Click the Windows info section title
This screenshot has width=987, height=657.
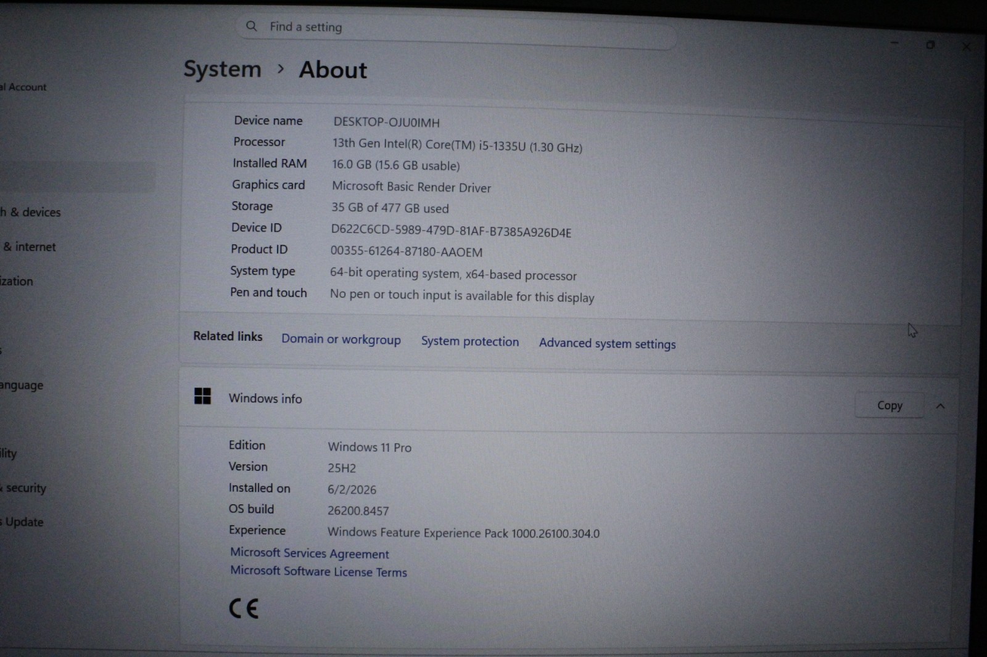pyautogui.click(x=265, y=398)
